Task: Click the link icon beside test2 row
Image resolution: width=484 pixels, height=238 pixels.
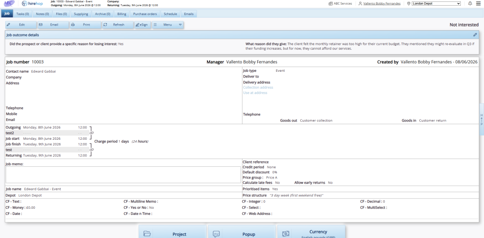Action: pos(91,133)
